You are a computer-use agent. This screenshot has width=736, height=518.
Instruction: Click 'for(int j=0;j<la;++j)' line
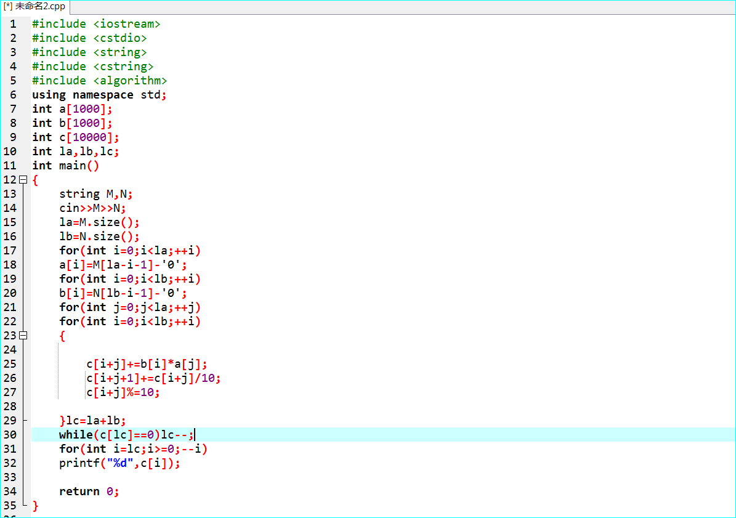coord(130,307)
